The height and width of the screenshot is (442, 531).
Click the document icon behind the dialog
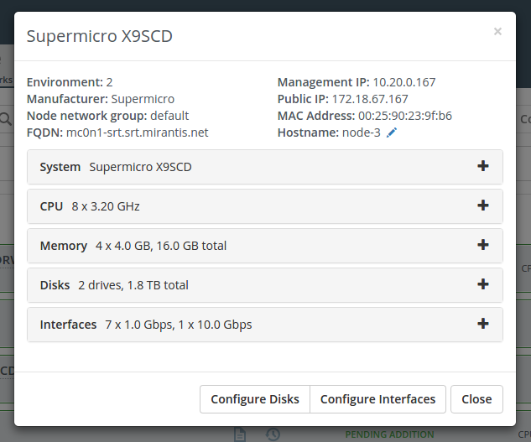pos(240,434)
